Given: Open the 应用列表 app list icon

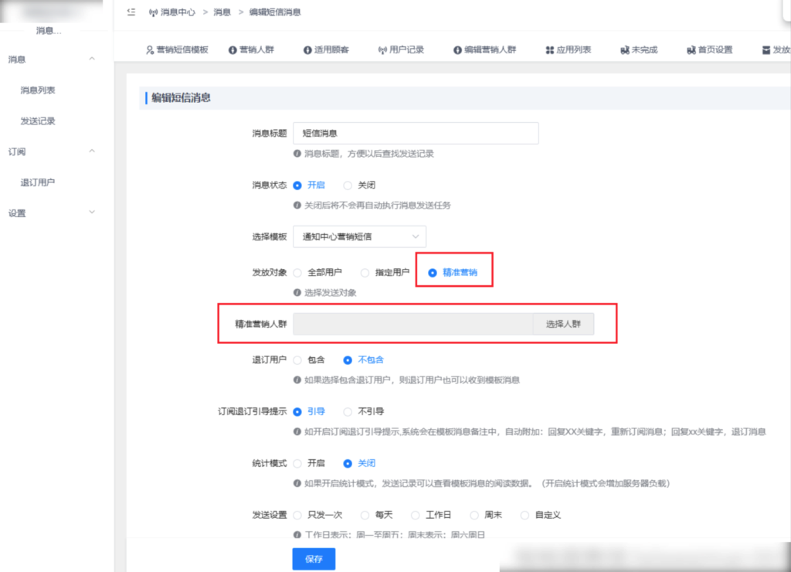Looking at the screenshot, I should pyautogui.click(x=550, y=49).
